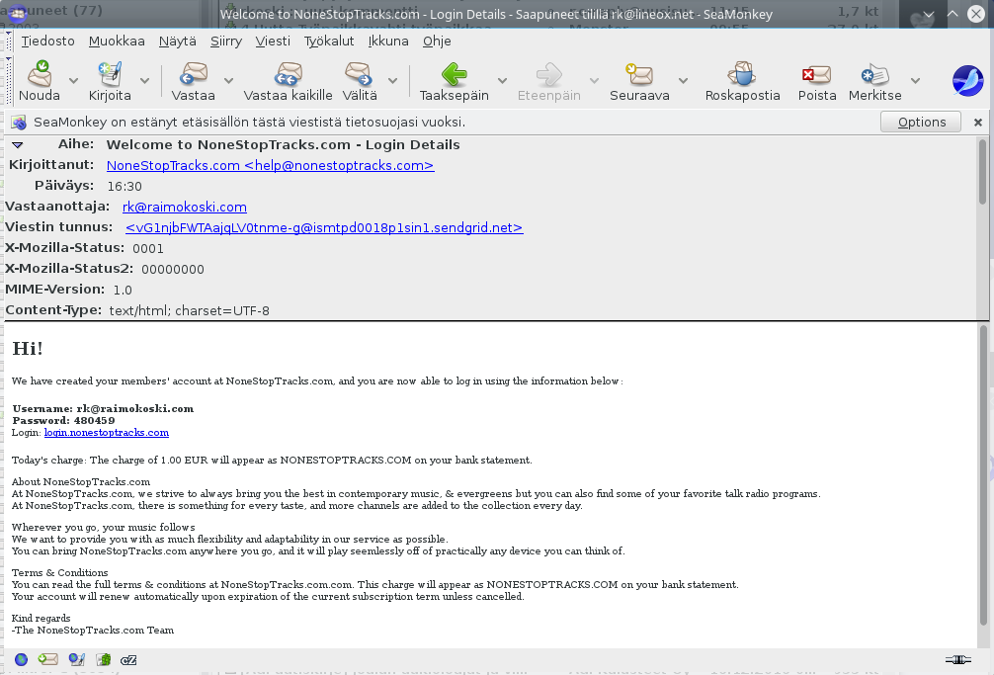Image resolution: width=994 pixels, height=675 pixels.
Task: Click Vastaa kaikille reply-all icon
Action: pos(288,74)
